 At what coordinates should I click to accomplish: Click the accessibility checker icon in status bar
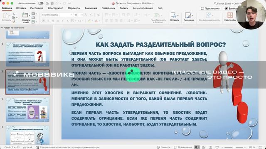tap(38, 147)
